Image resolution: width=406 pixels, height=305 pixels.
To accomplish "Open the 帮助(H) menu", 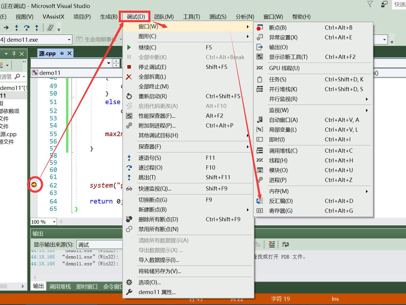I will click(301, 17).
